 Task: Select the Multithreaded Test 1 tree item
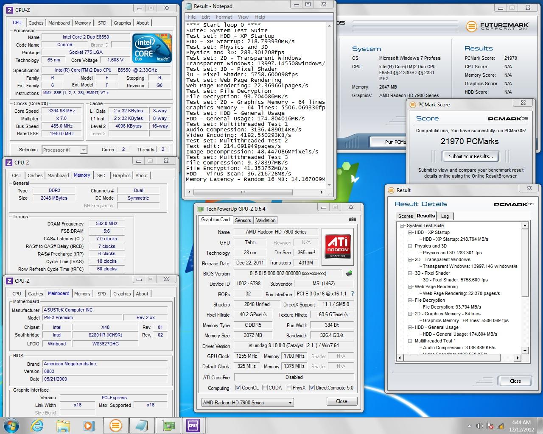coord(435,341)
